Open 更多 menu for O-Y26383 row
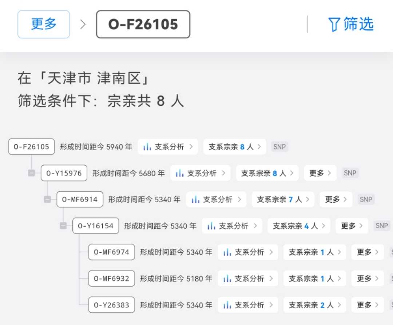Screen dimensions: 393x325 click(x=368, y=305)
